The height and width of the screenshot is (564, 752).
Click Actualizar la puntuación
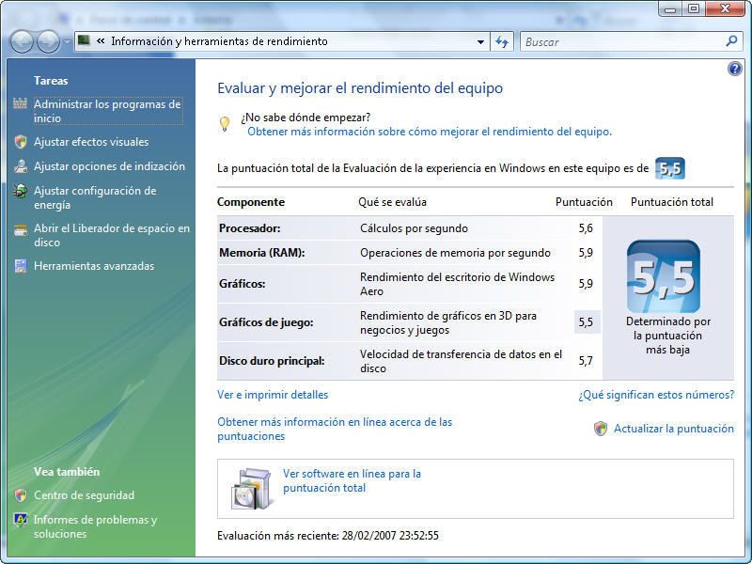click(674, 429)
